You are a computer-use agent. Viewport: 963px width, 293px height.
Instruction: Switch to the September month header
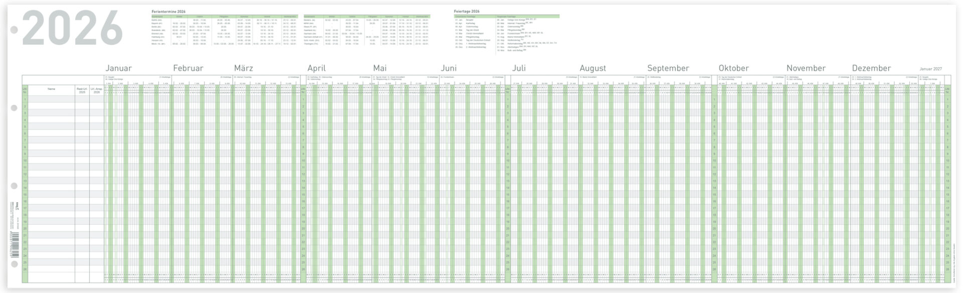coord(668,68)
